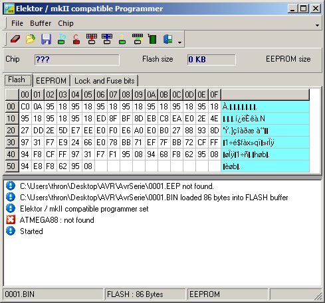Select the 'ATMEGA88 : not found' log line

tap(57, 220)
